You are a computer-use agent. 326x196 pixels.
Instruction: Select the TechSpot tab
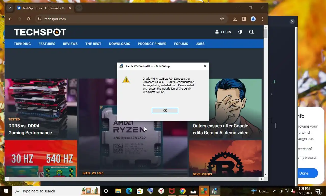click(x=44, y=8)
